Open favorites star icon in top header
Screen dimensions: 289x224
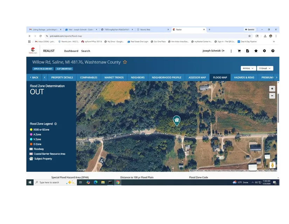tap(256, 51)
